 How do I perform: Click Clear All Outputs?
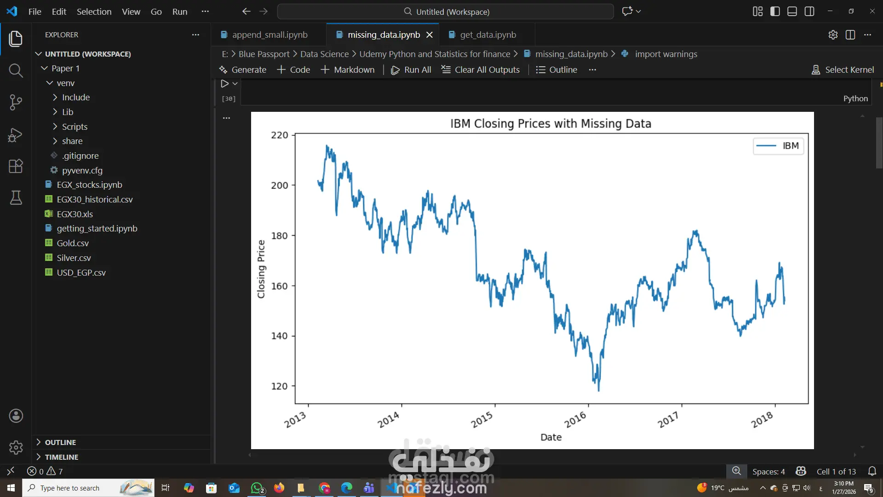point(481,70)
